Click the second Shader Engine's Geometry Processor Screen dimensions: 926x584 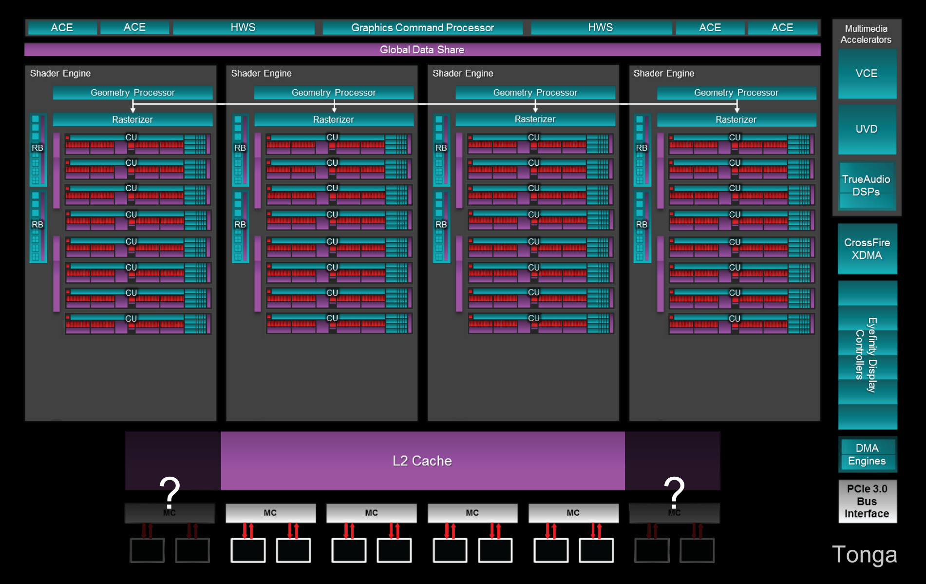pos(334,93)
